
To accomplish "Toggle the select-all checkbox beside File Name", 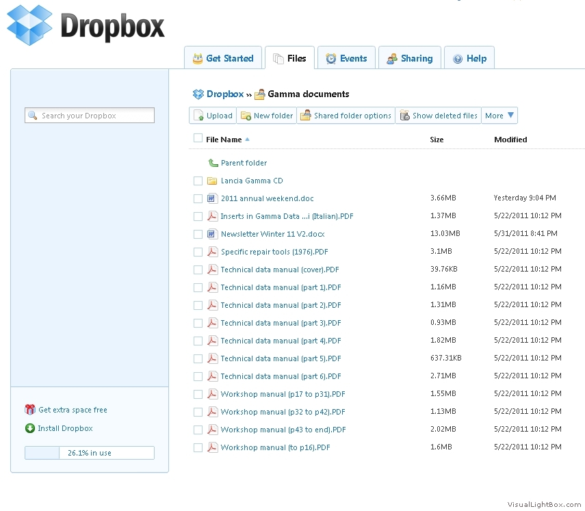I will (198, 138).
